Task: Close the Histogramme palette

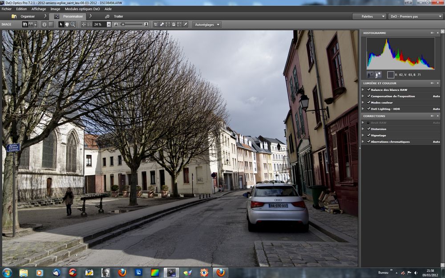Action: click(x=437, y=33)
